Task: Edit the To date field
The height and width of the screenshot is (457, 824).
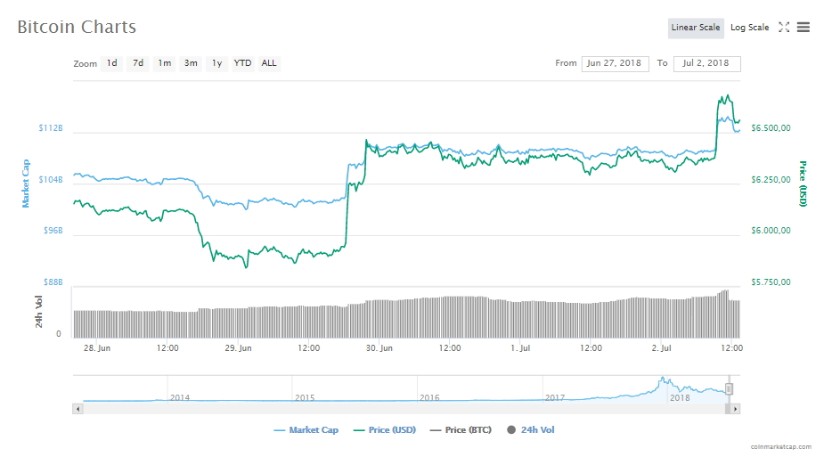Action: 706,63
